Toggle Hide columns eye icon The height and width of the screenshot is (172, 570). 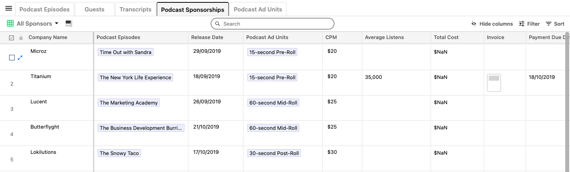pos(474,24)
